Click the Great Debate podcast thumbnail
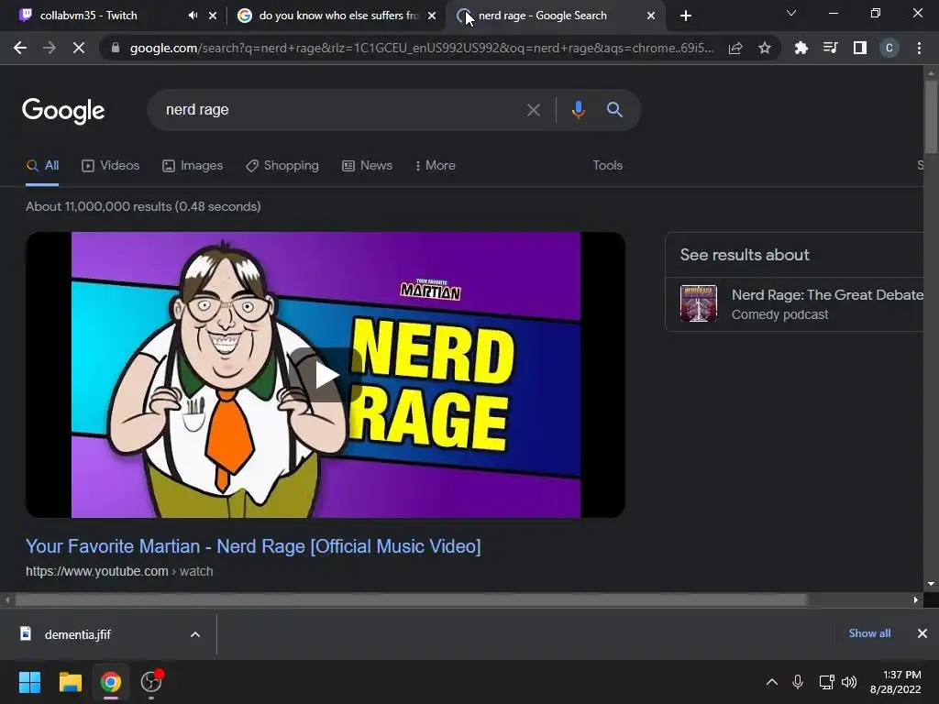The image size is (939, 704). 698,303
